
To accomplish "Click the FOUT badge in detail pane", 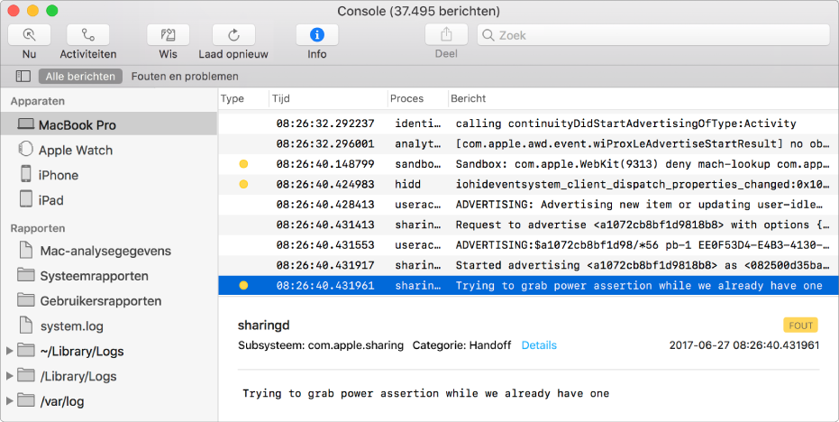I will click(800, 326).
